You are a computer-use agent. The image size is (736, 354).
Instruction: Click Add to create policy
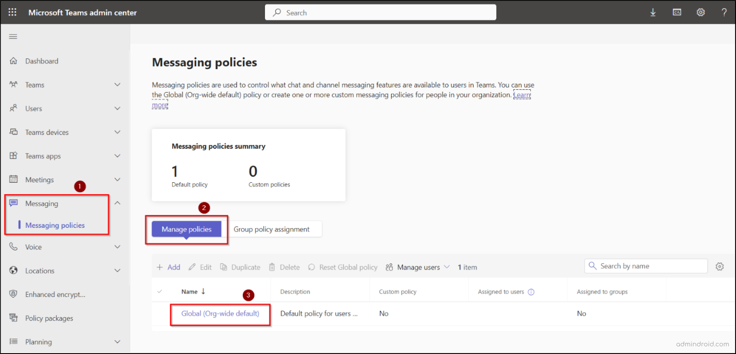tap(168, 267)
